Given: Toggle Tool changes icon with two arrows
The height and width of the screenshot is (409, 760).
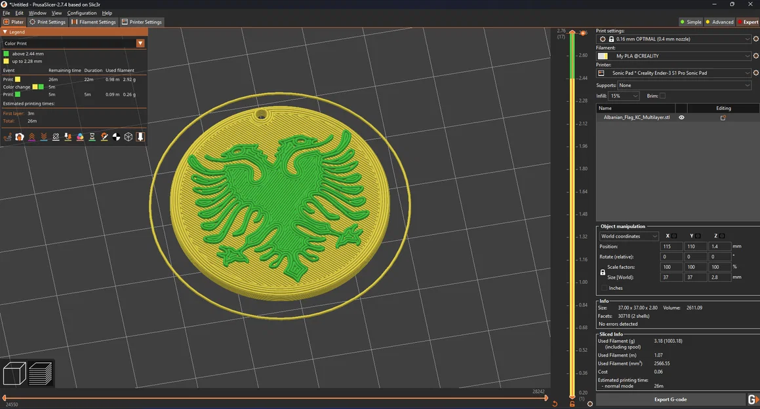Looking at the screenshot, I should point(68,137).
